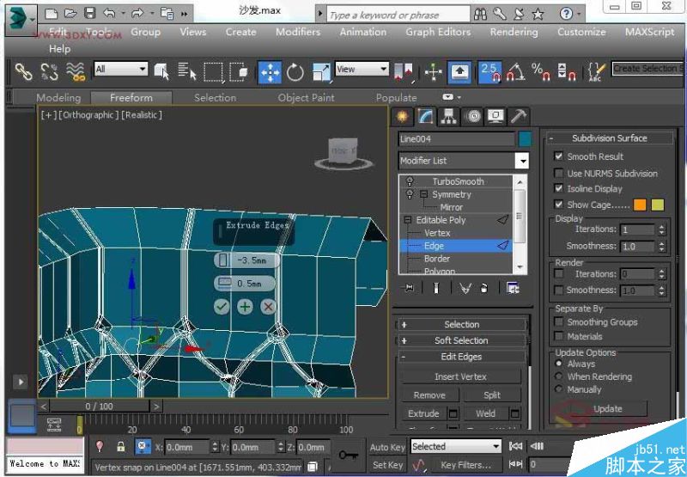Select the When Rendering update option
Viewport: 687px width, 477px height.
(559, 376)
